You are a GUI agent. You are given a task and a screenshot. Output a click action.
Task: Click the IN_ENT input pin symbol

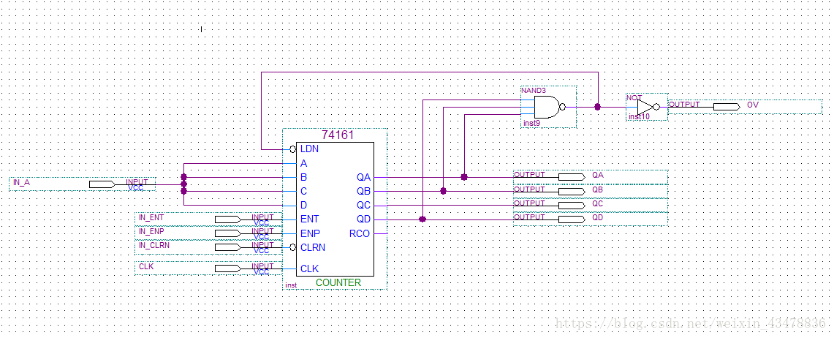pos(227,219)
